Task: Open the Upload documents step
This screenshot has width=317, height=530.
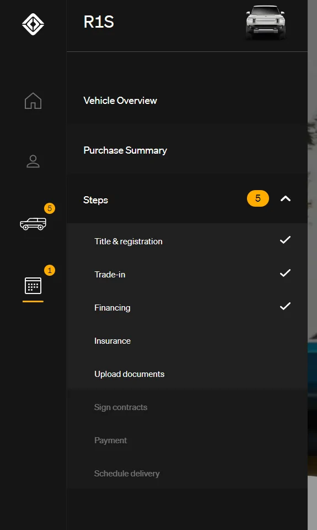Action: point(129,374)
